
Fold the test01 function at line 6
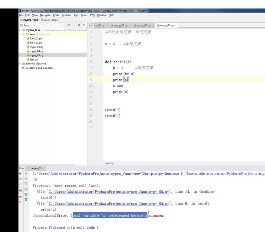pos(103,62)
